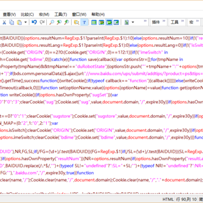Place cursor on the "duRobotState" string
This screenshot has width=203, height=203.
tap(91, 67)
